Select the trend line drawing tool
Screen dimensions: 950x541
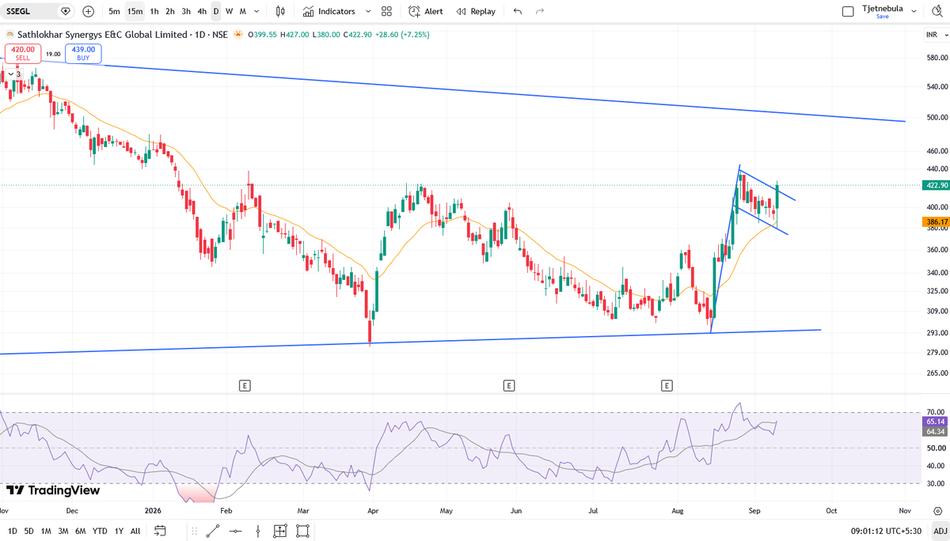tap(213, 531)
